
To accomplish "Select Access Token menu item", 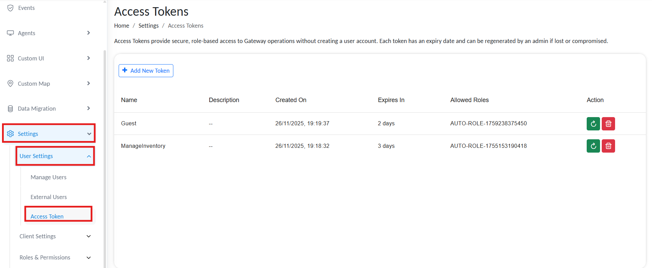I will [x=47, y=216].
